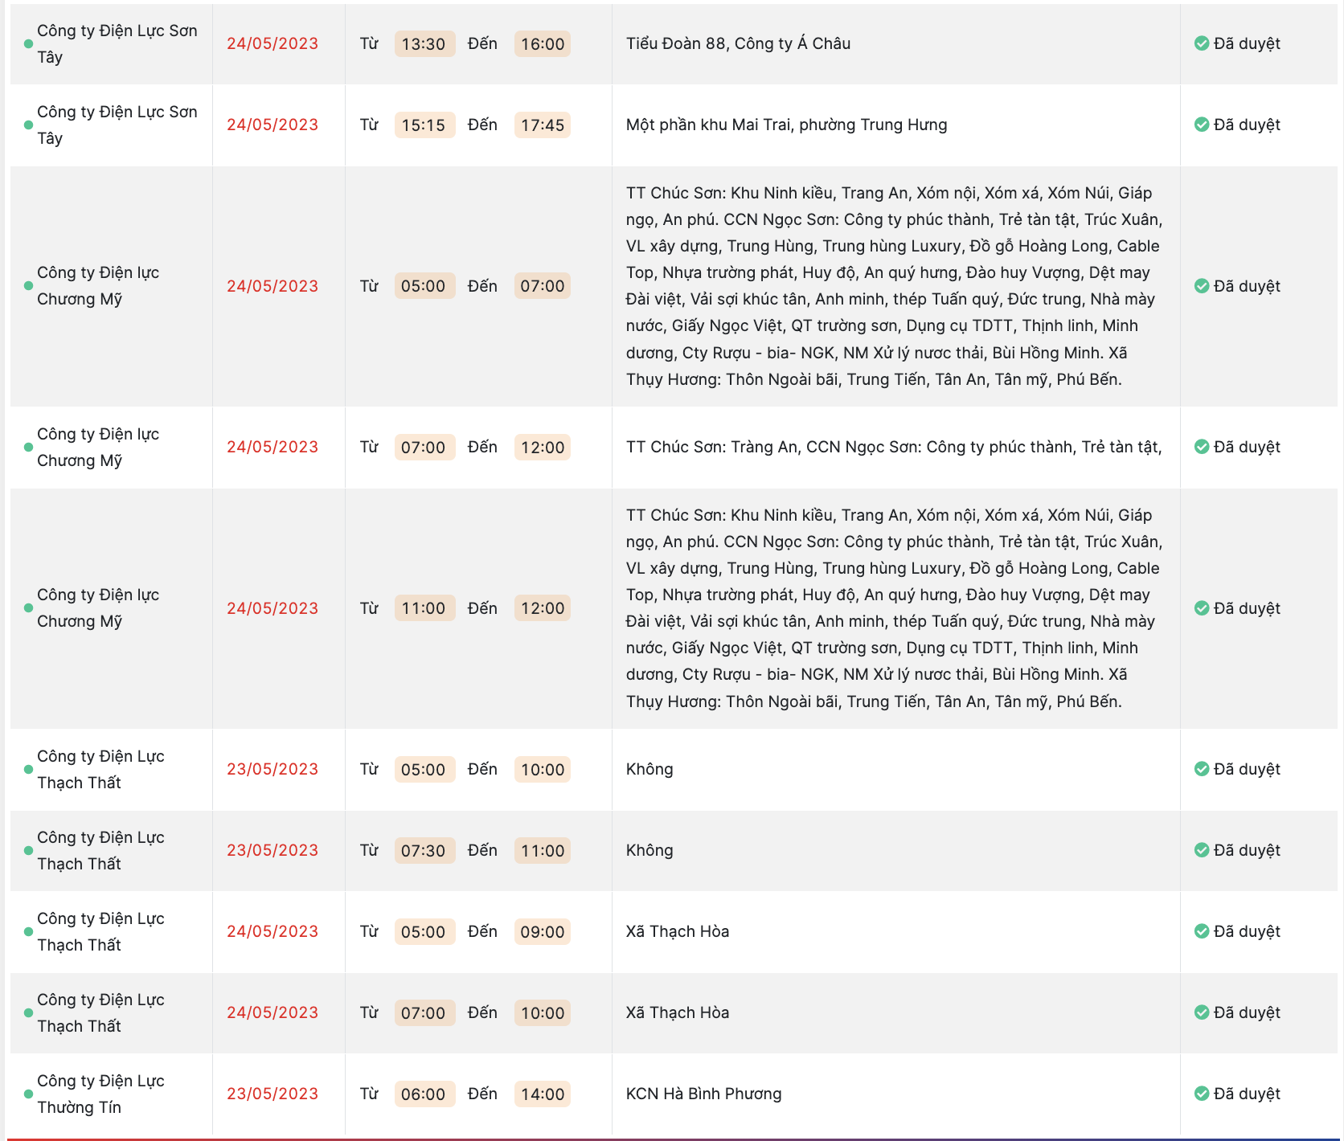1344x1141 pixels.
Task: Select 'Không' in the 07:30–11:00 row
Action: tap(649, 850)
